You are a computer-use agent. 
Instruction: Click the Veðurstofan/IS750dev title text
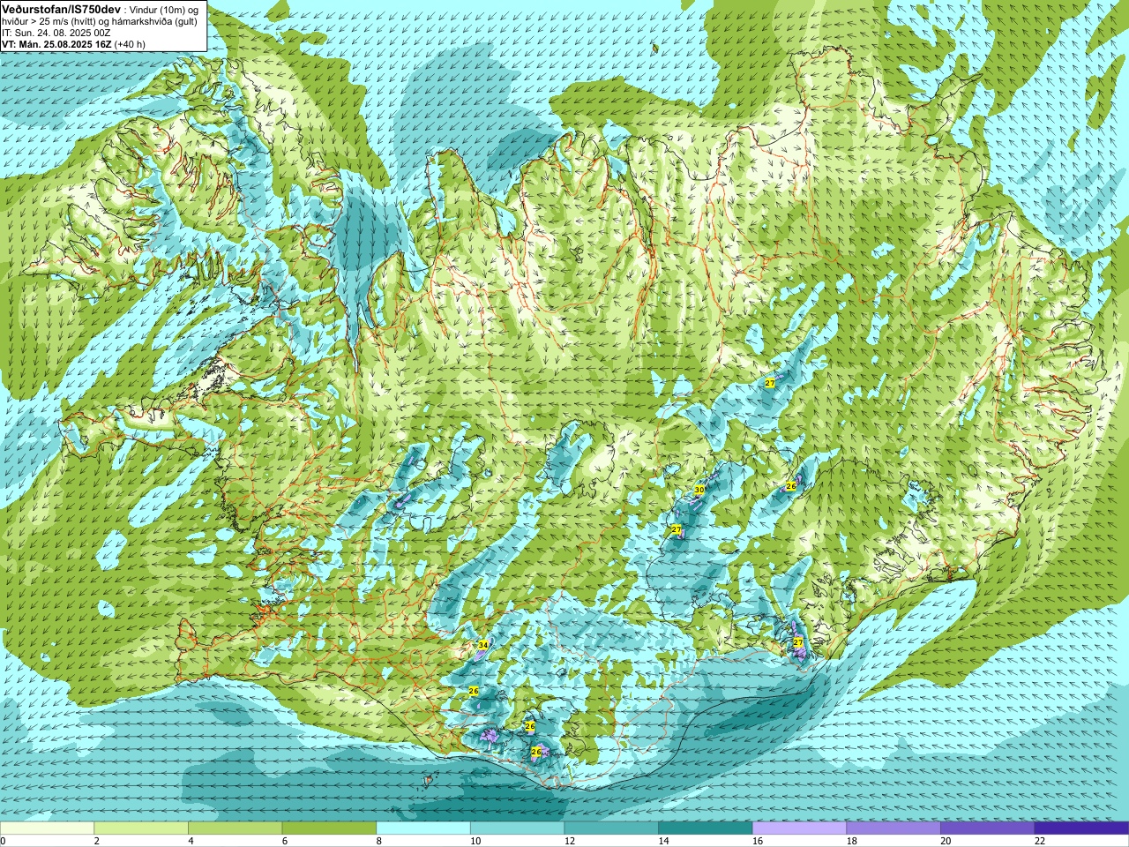[60, 9]
